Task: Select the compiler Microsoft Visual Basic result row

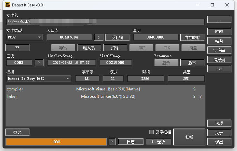Action: pos(105,89)
